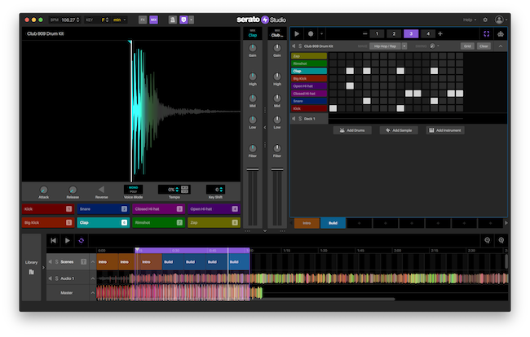530x337 pixels.
Task: Open the user account icon menu
Action: (x=501, y=20)
